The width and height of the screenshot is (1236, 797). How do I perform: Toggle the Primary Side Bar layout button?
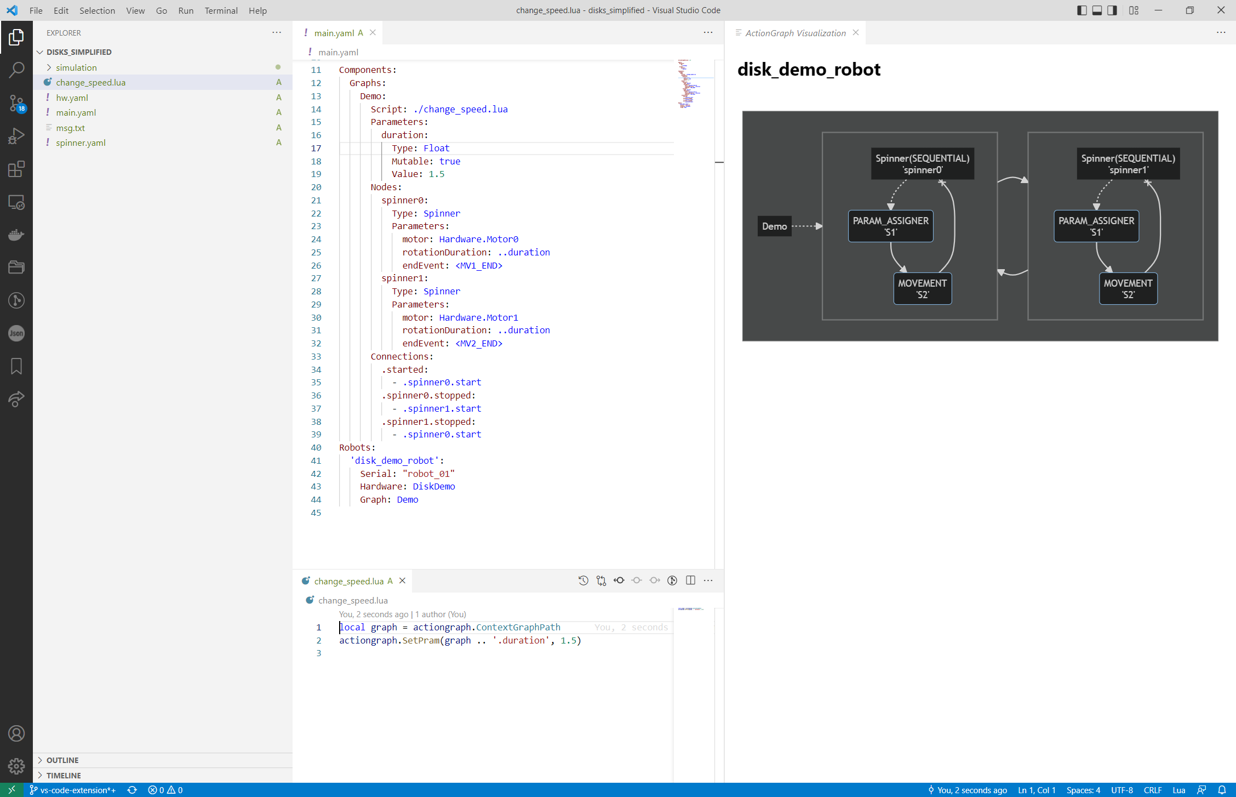(1081, 10)
